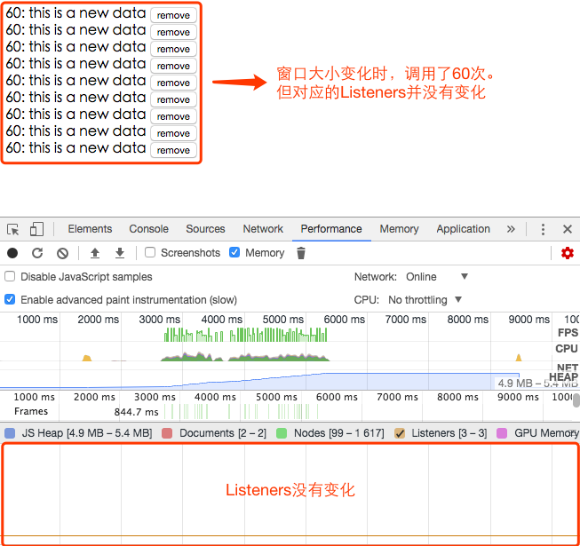Collect garbage with the trash can icon
The image size is (580, 546).
click(x=301, y=253)
